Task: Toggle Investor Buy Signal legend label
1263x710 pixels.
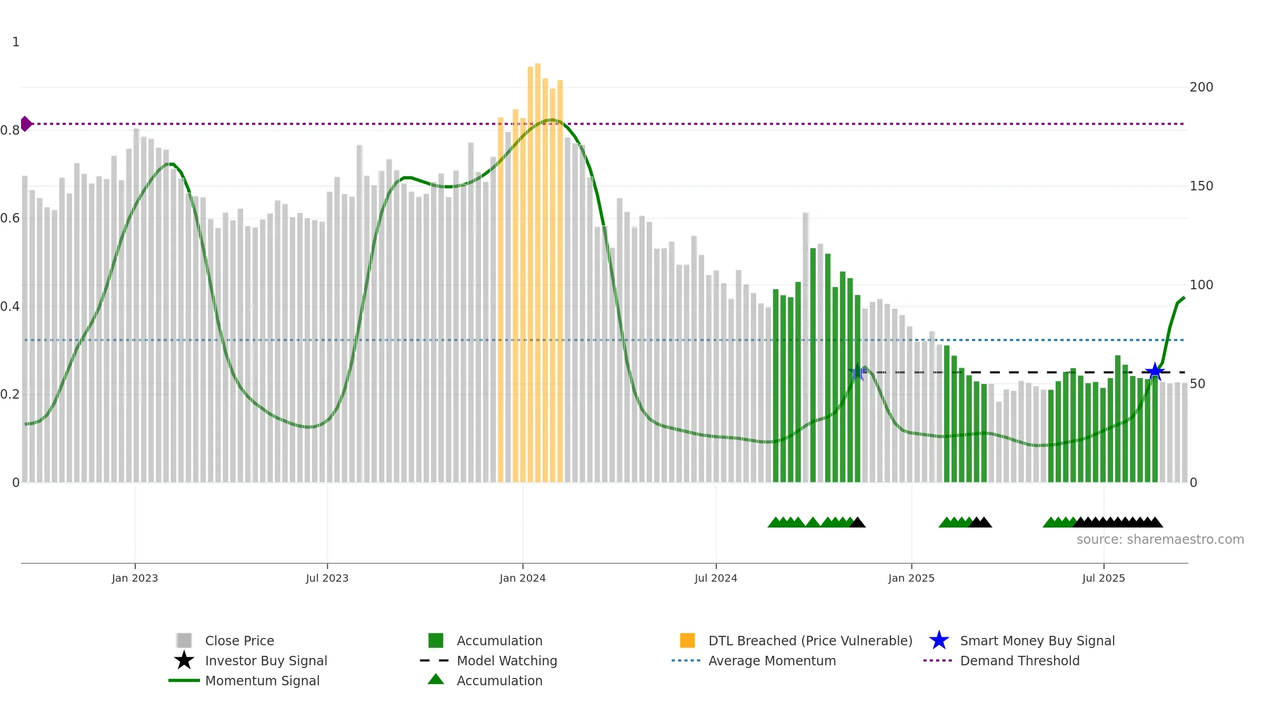Action: coord(266,661)
